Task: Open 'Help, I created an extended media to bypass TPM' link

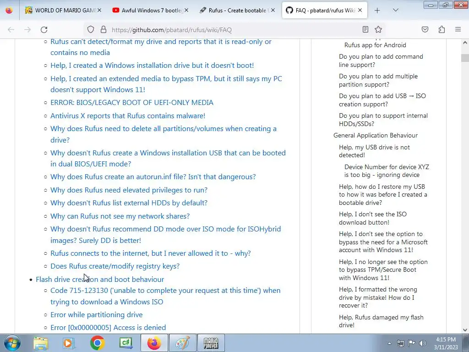Action: point(166,84)
